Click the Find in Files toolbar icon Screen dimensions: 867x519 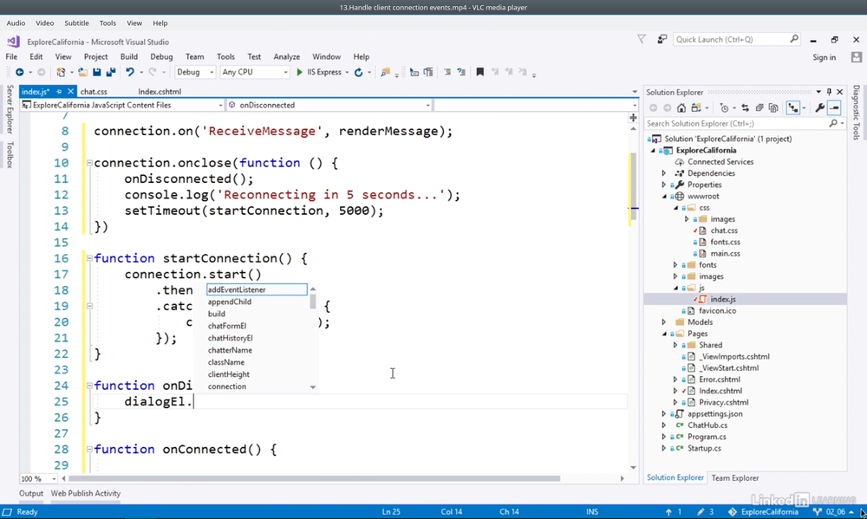(x=386, y=73)
